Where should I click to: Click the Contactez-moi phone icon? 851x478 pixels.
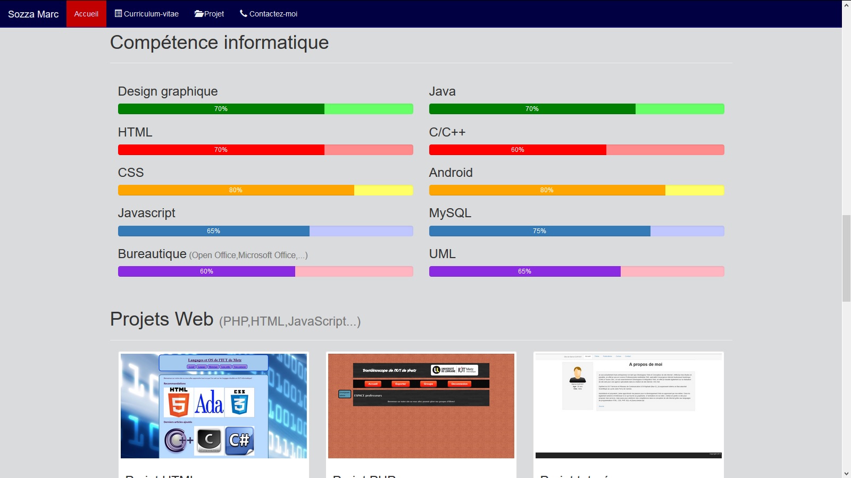(x=244, y=13)
